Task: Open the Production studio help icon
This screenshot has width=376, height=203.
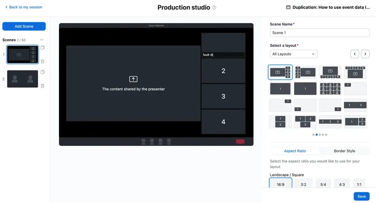Action: click(x=214, y=8)
